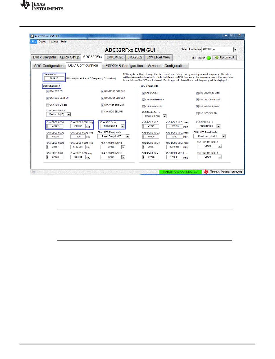Expand ChA NCO Select dropdown
Image resolution: width=275 pixels, height=359 pixels.
(x=113, y=126)
